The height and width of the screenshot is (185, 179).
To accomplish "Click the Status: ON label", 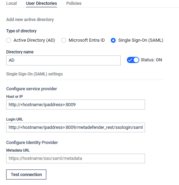I will [152, 60].
